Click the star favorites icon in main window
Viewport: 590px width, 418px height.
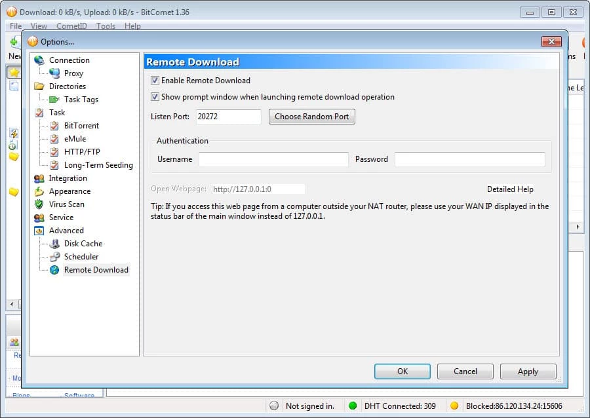(x=14, y=72)
